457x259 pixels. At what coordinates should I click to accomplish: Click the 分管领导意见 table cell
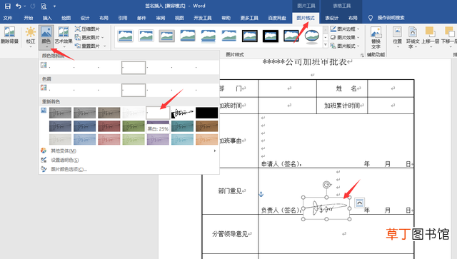click(x=230, y=234)
